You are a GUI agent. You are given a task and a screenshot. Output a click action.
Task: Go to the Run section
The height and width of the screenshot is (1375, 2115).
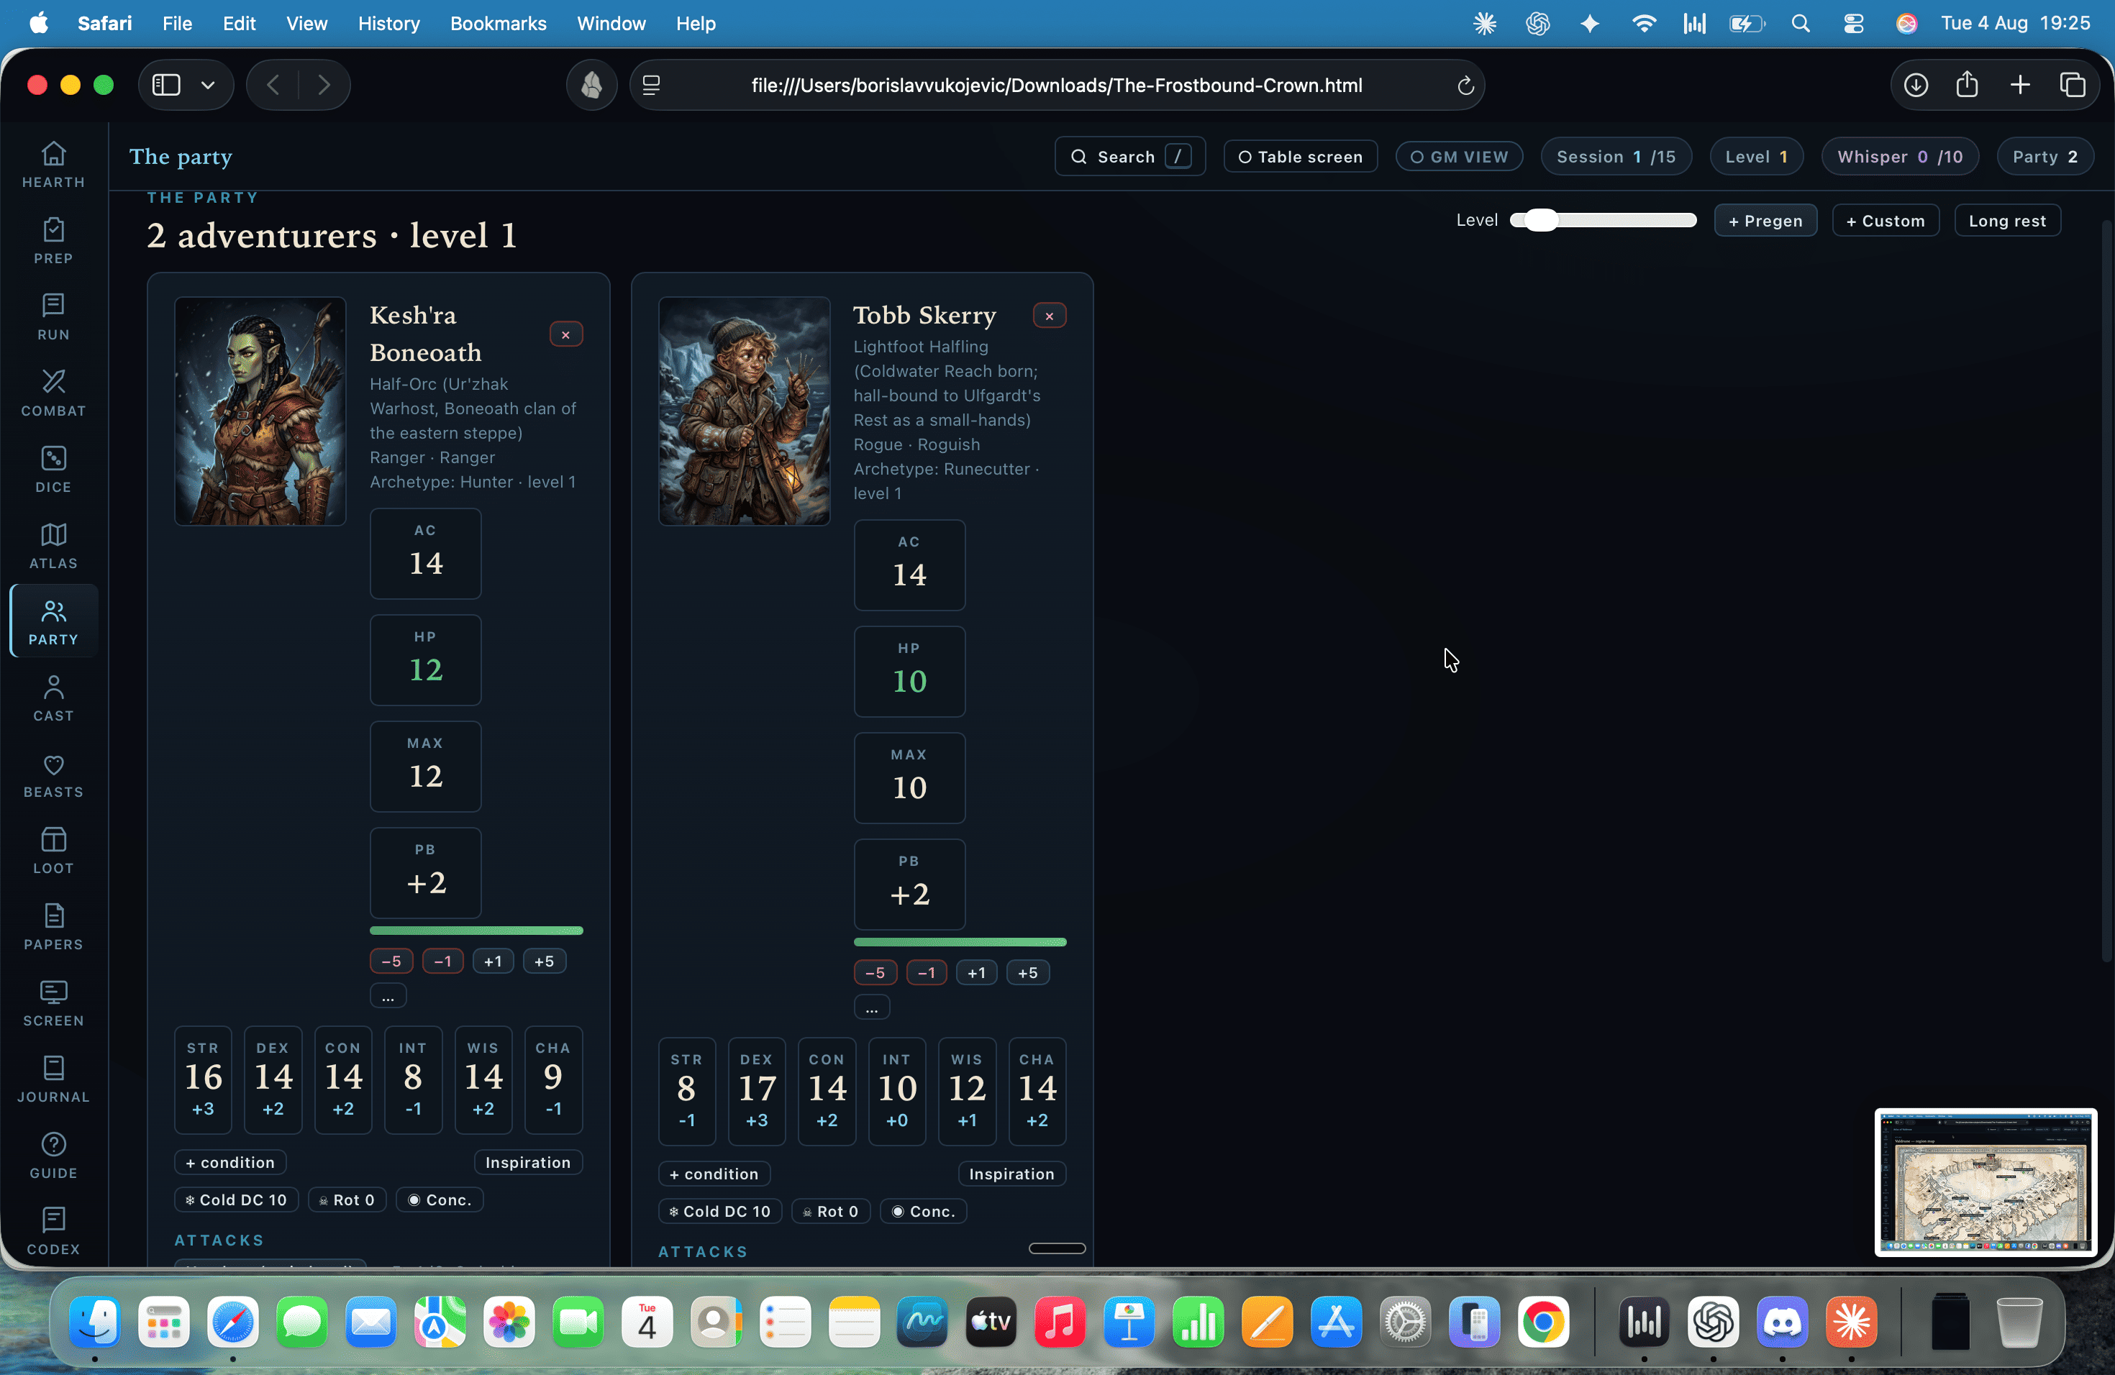[53, 318]
